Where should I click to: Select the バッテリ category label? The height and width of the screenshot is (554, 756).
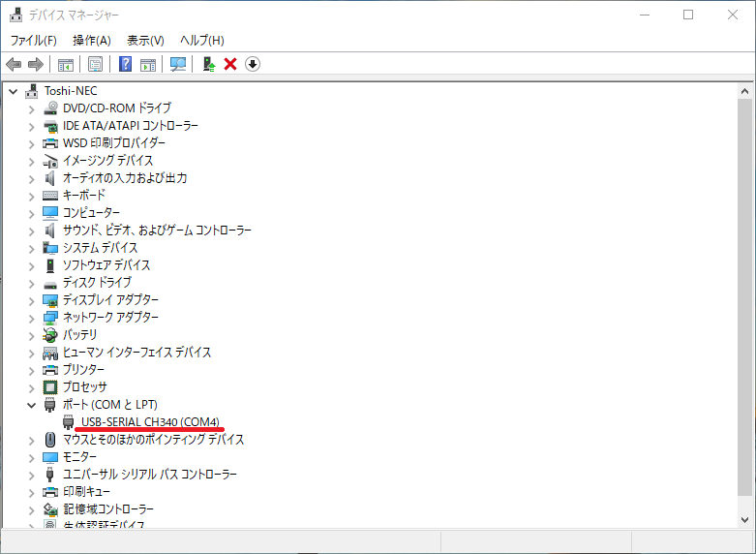click(x=79, y=335)
